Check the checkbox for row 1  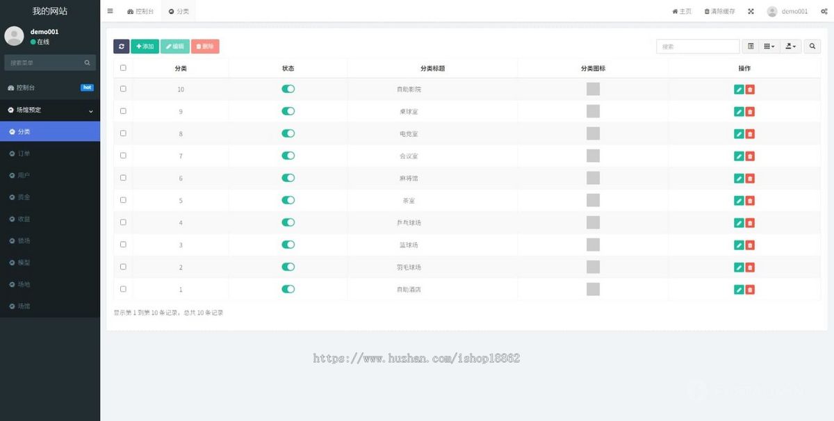click(x=123, y=289)
